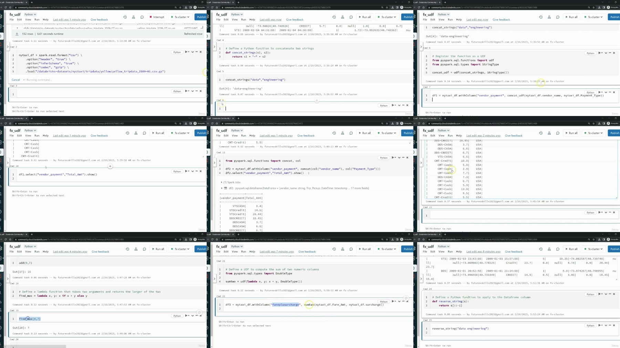Minimize the empty Cmd 3 cell
The height and width of the screenshot is (348, 620).
click(197, 91)
